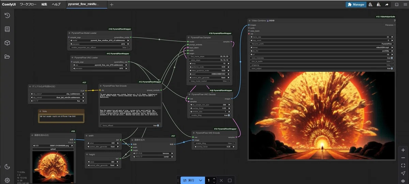Image resolution: width=409 pixels, height=184 pixels.
Task: Open the pix_fmt yuv420p dropdown
Action: pos(322,51)
